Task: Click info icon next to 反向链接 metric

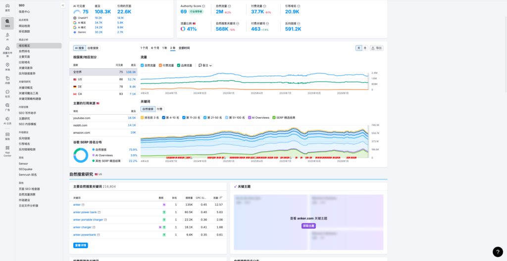Action: (x=299, y=24)
